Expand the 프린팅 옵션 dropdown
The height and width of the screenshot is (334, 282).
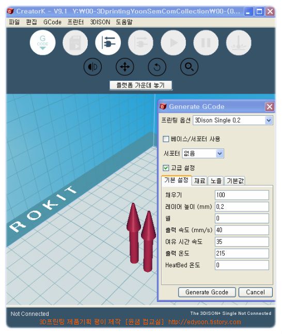coord(269,120)
